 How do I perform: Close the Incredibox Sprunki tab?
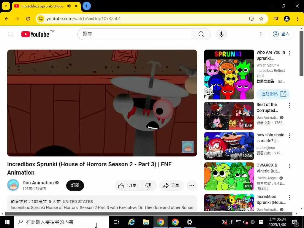click(x=76, y=6)
